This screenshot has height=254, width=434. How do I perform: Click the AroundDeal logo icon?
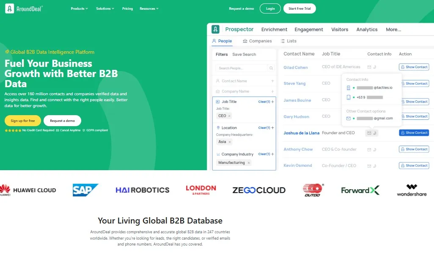pyautogui.click(x=9, y=8)
